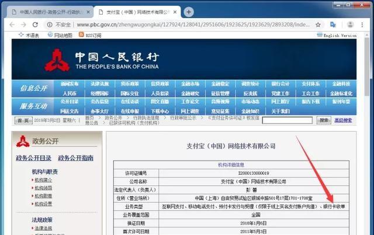Click the 许可证编号 value Z2000133000019

point(254,173)
